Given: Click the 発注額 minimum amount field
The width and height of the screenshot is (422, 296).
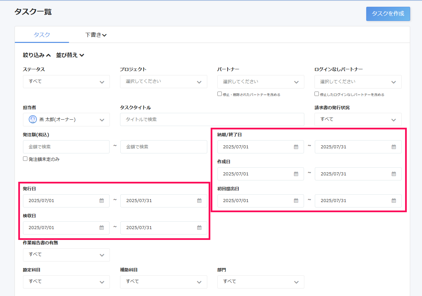Looking at the screenshot, I should pos(66,147).
